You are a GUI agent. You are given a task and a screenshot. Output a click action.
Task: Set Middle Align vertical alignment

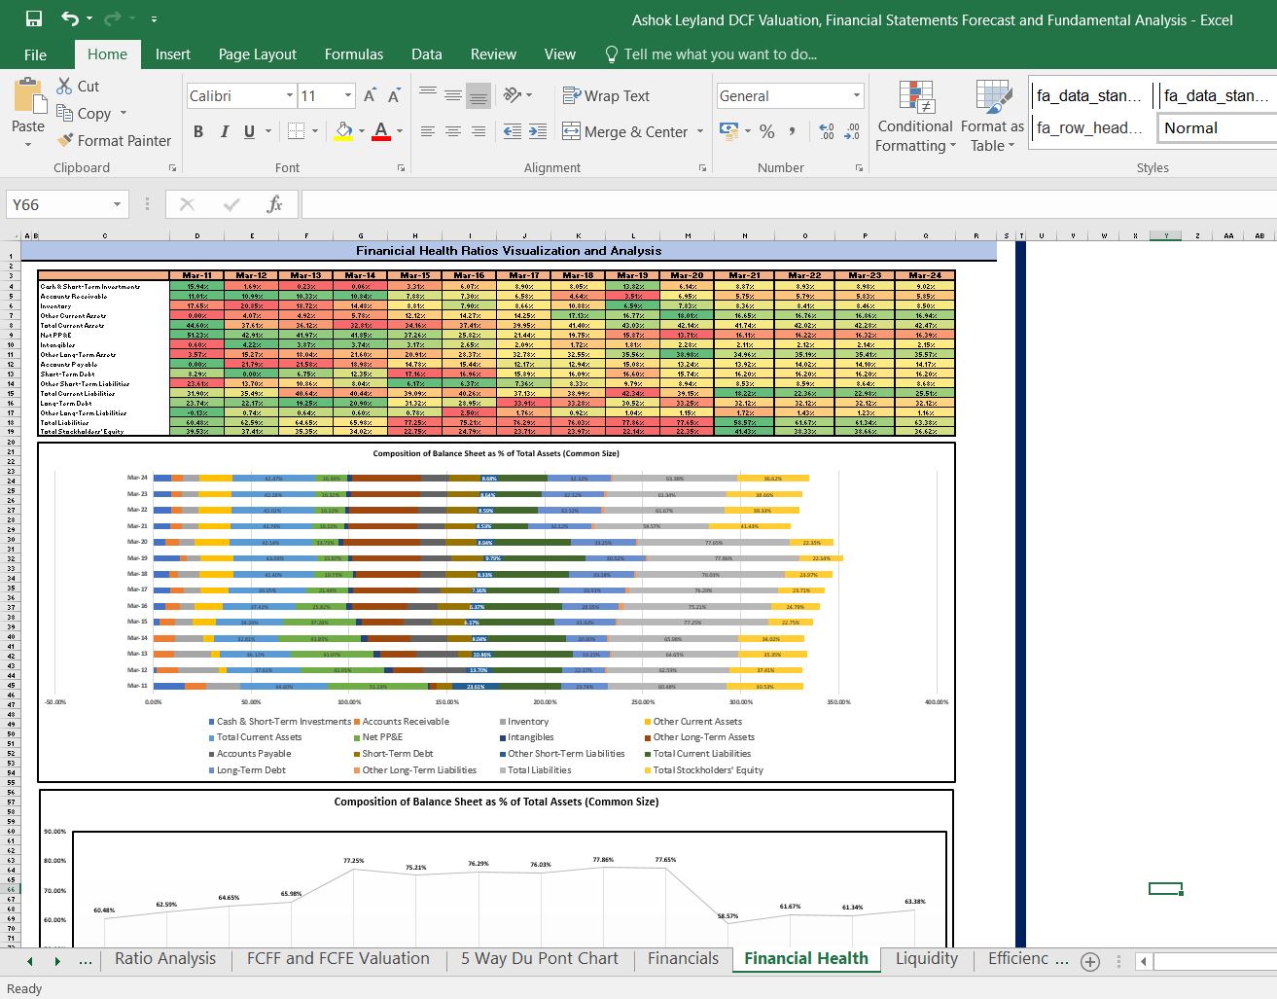[453, 95]
